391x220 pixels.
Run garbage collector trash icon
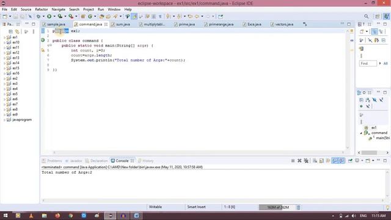(x=299, y=207)
